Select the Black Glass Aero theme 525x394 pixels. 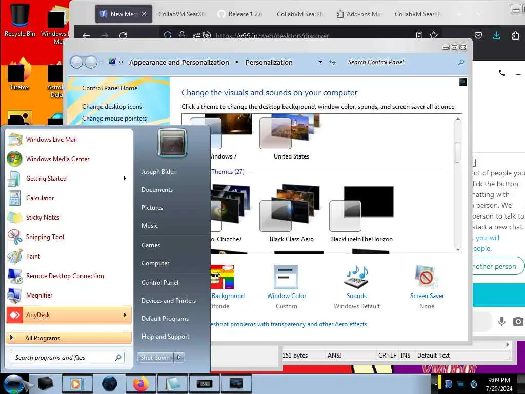[291, 213]
